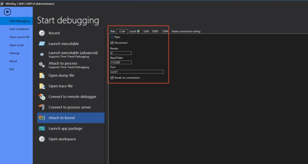Click the Launch executable icon
This screenshot has width=308, height=164.
click(42, 44)
